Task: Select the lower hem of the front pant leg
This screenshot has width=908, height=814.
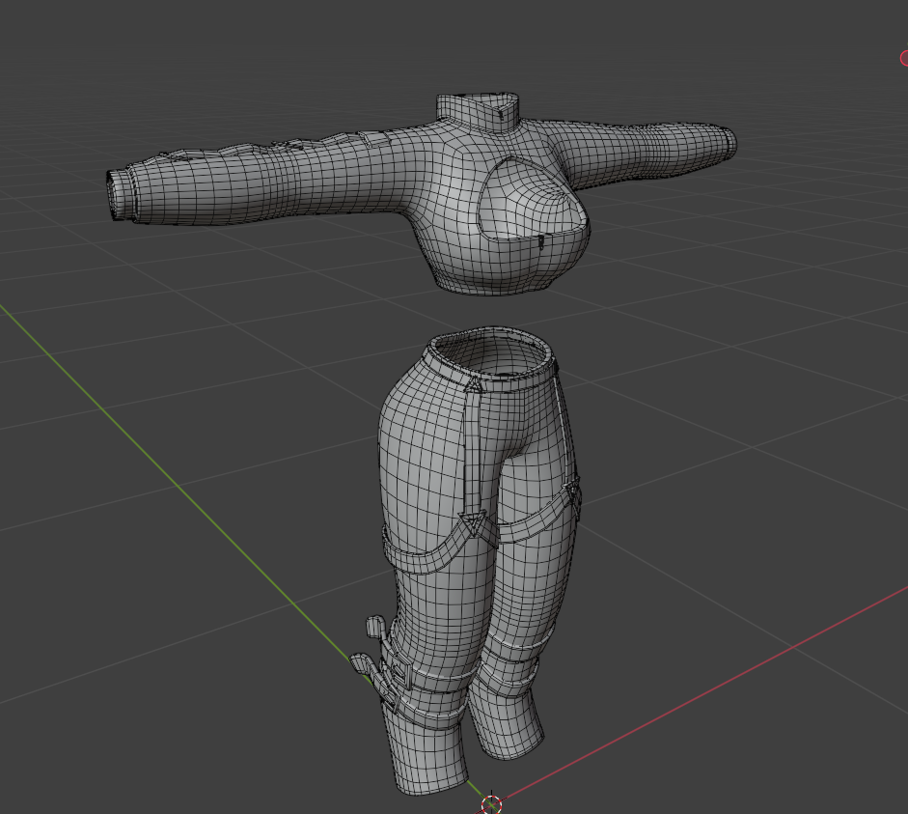Action: coord(431,782)
